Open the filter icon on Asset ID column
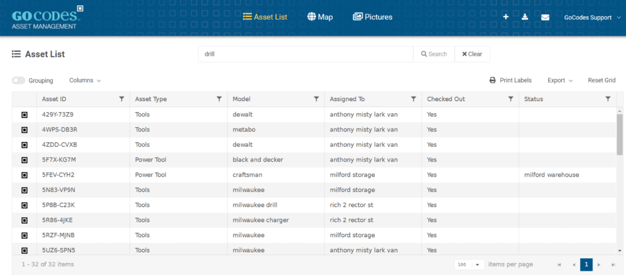 click(121, 99)
